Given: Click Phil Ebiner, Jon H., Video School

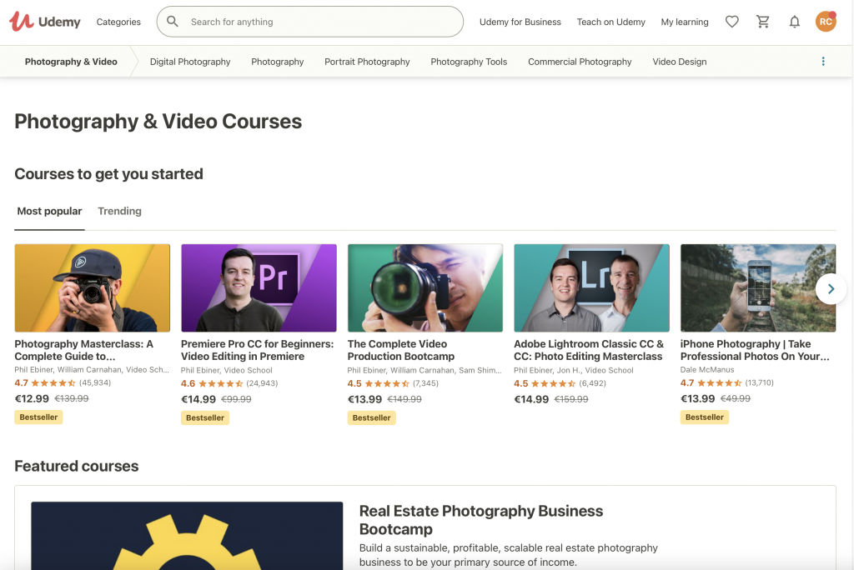Looking at the screenshot, I should coord(574,370).
